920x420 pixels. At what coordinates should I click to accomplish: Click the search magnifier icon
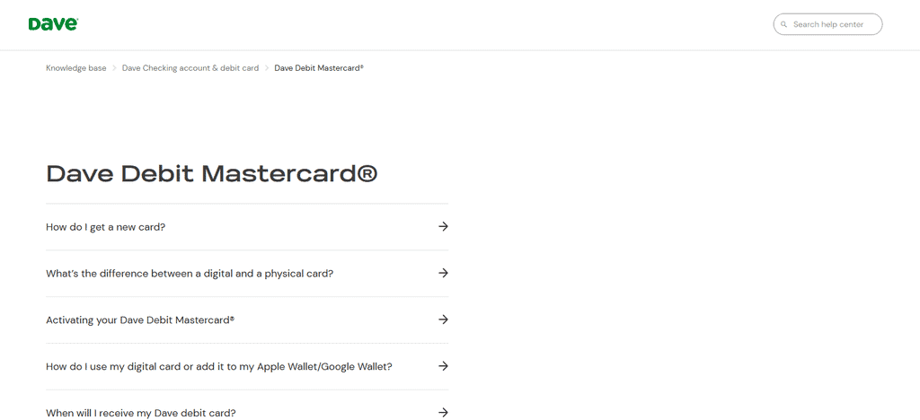coord(783,24)
